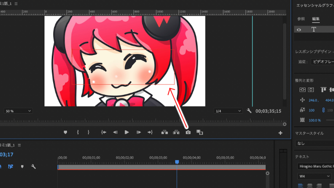Click the Lift button

tap(164, 133)
